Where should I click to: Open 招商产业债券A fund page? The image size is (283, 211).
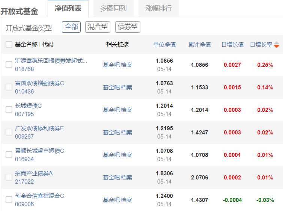(34, 173)
